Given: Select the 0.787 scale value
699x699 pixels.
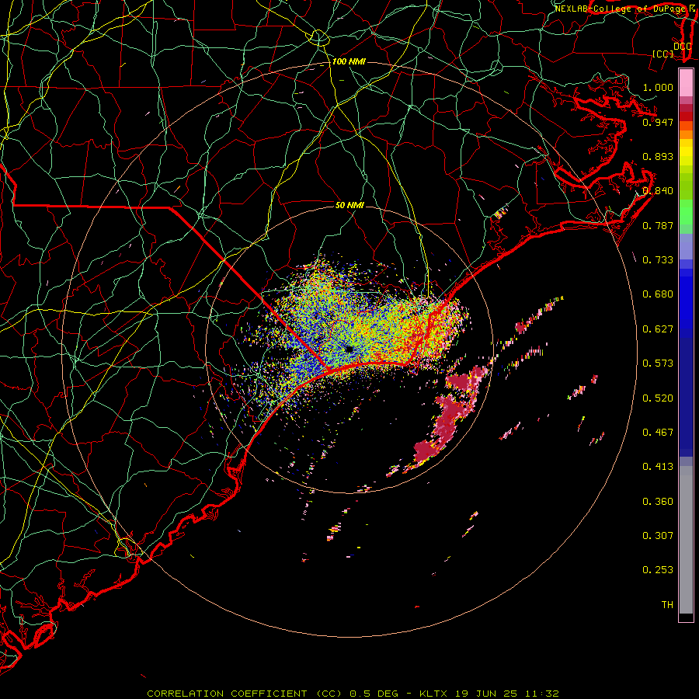Looking at the screenshot, I should 658,225.
